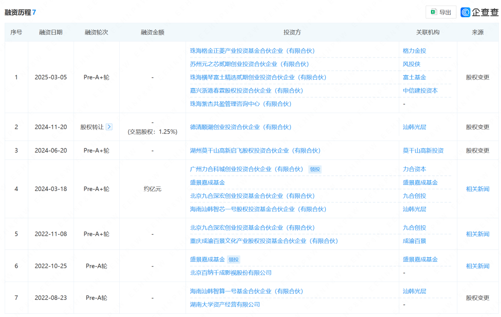501x317 pixels.
Task: Open investor 重庆成渝百景文化产业股权投资基金合伙企业
Action: [264, 241]
